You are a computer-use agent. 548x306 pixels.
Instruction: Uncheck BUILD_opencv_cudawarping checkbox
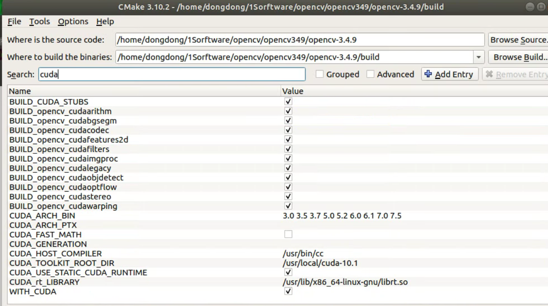pyautogui.click(x=288, y=206)
